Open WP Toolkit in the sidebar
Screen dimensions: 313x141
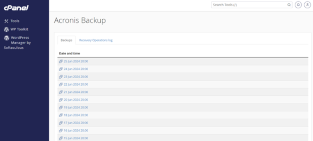[20, 29]
